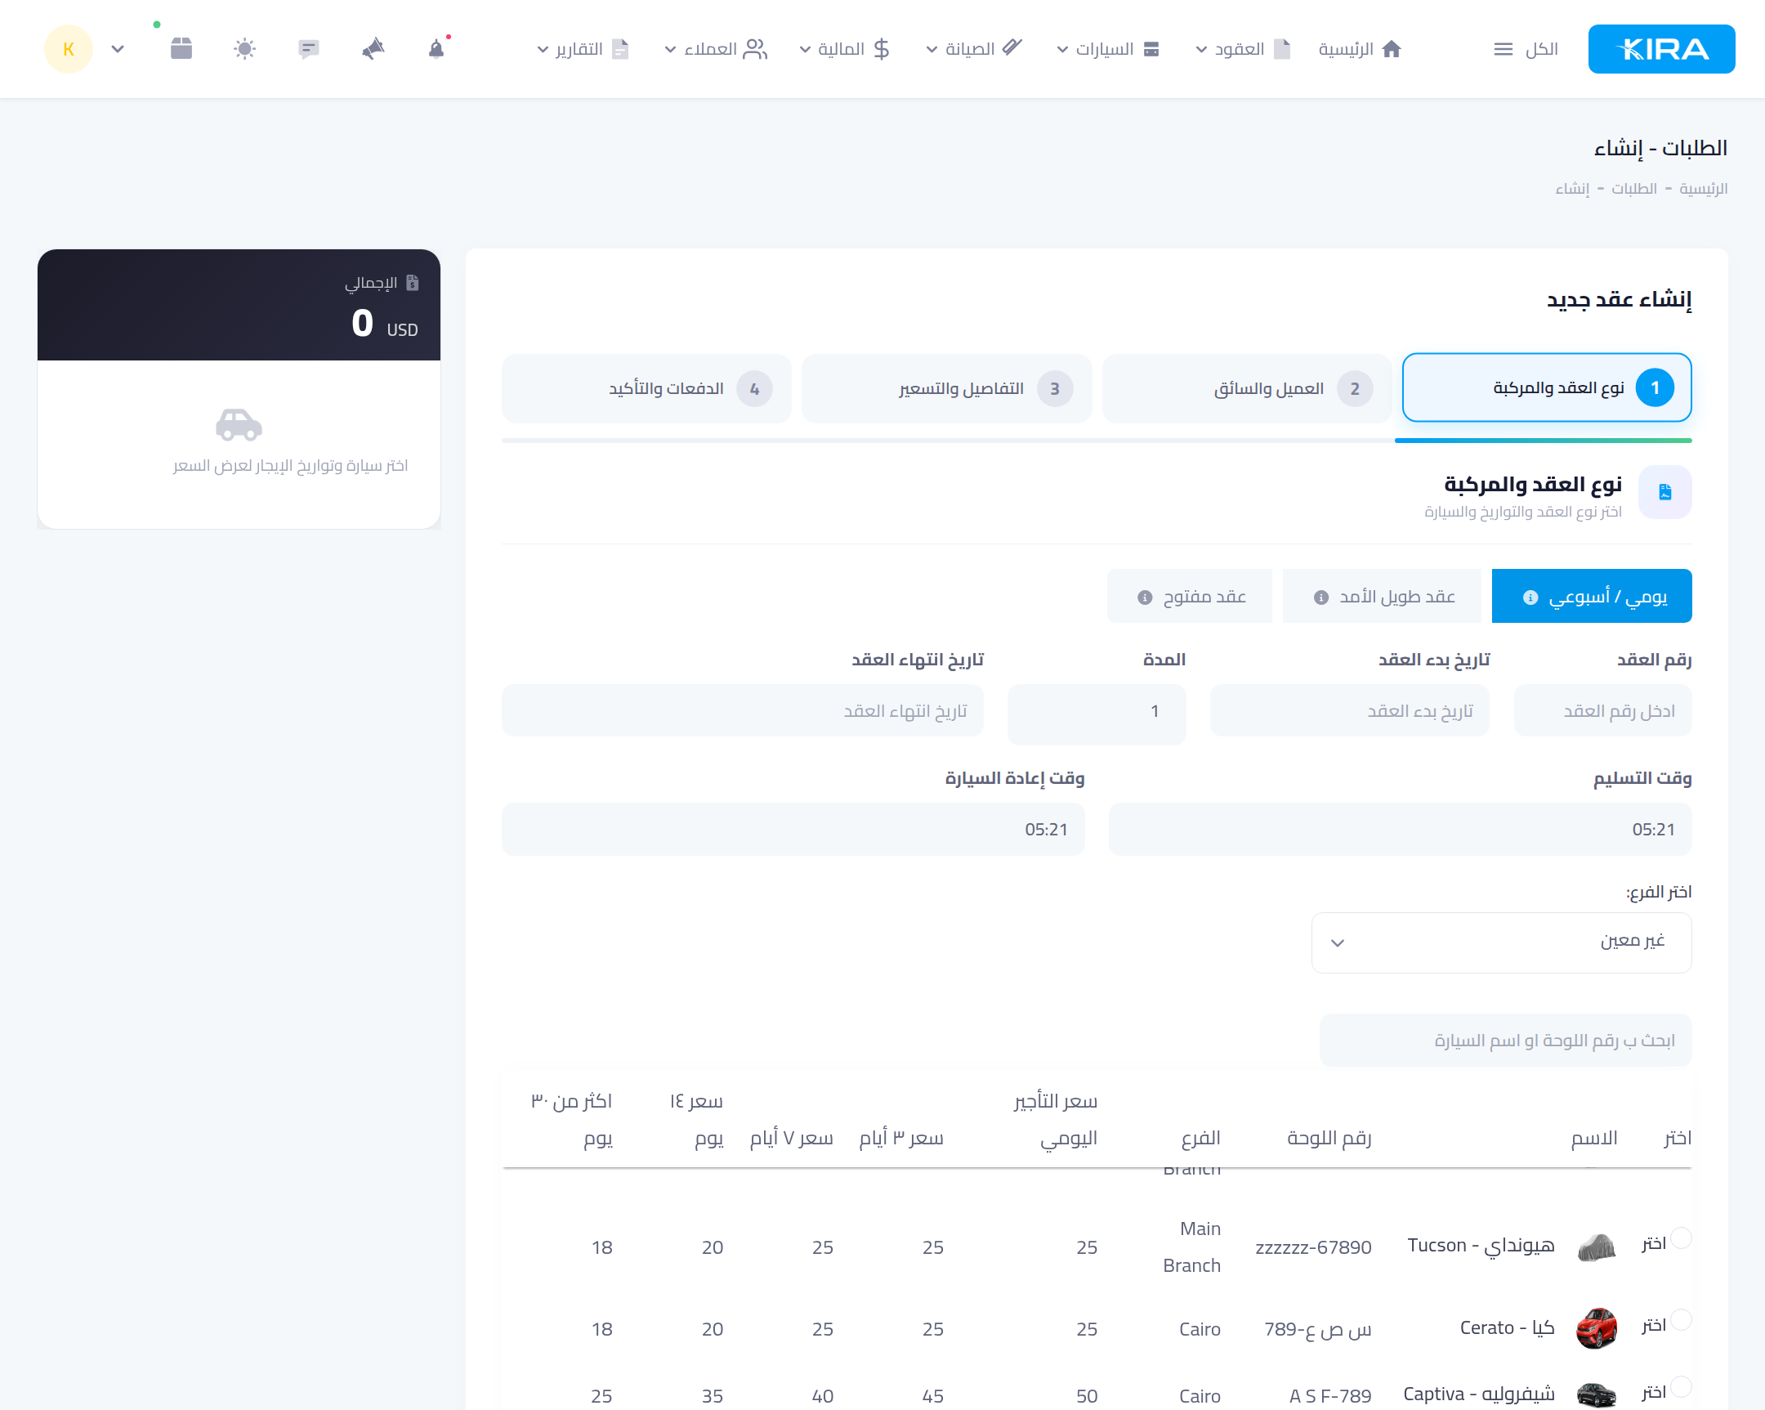Select يومي / أسبوعي contract type
1765x1410 pixels.
[x=1591, y=595]
